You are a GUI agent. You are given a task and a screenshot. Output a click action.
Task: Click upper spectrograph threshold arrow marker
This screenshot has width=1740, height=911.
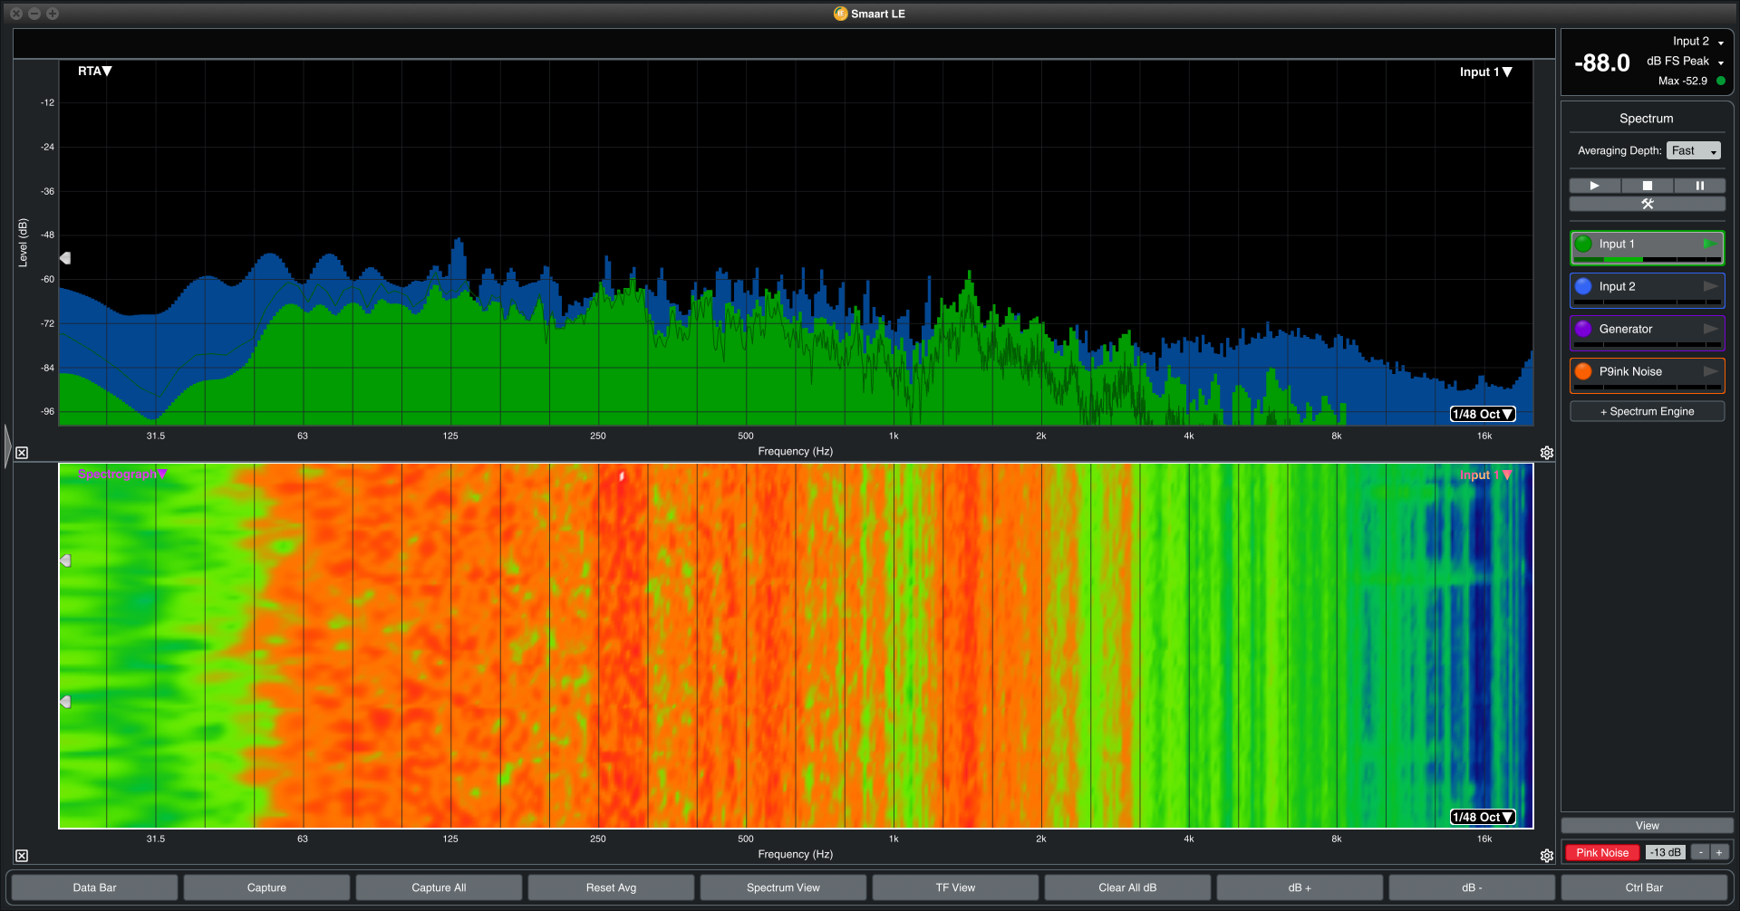tap(65, 561)
